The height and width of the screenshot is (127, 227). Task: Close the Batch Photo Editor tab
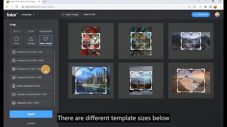39,1
